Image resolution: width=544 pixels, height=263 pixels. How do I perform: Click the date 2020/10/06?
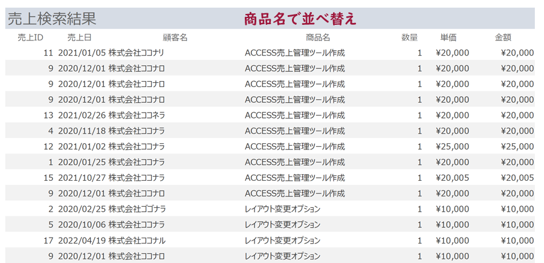82,224
